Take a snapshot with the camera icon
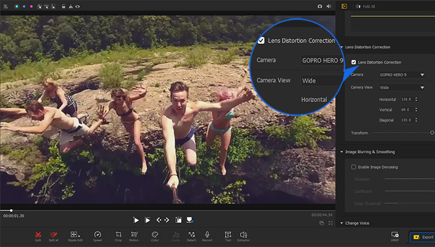This screenshot has width=435, height=247. coord(320,6)
